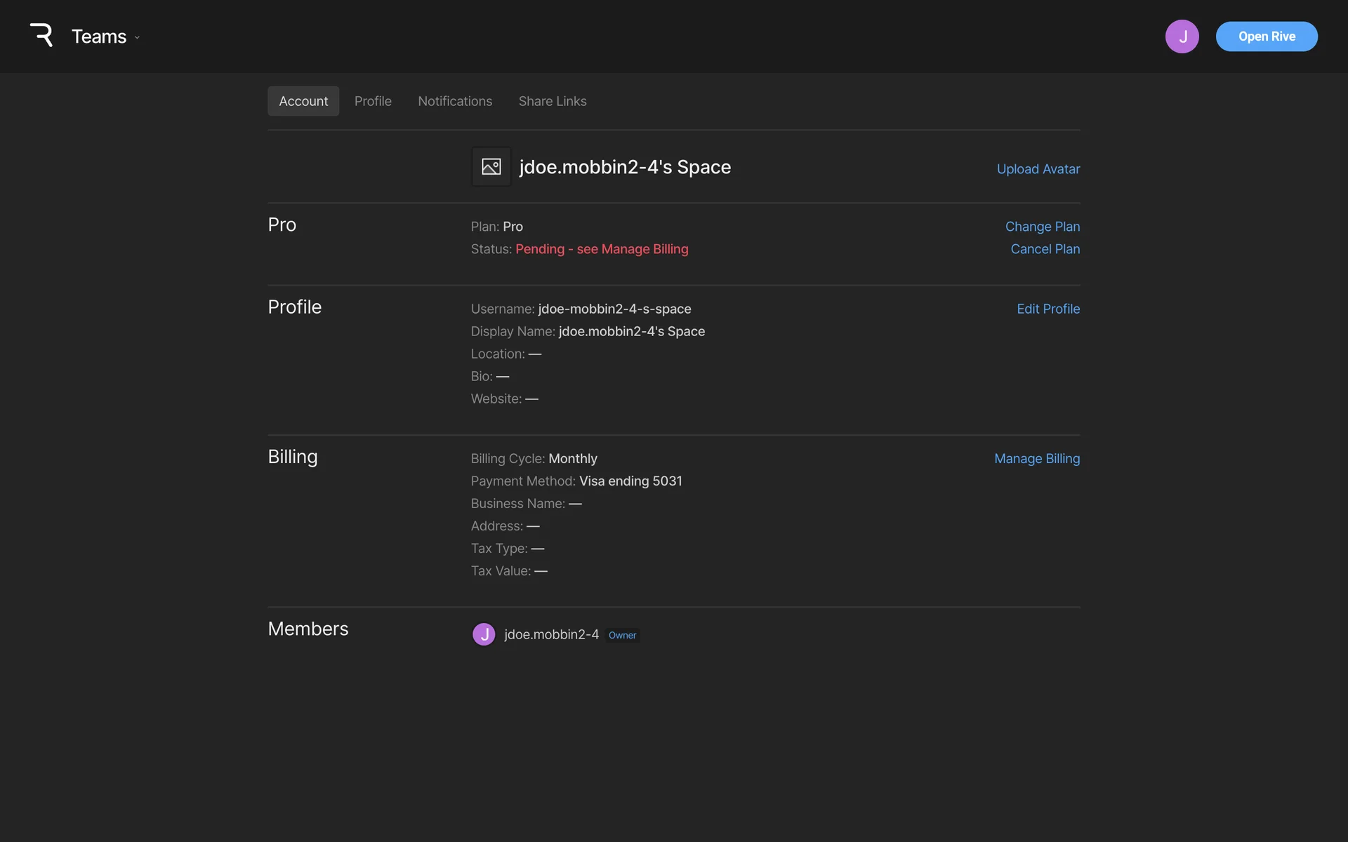
Task: Click the Rive logo icon
Action: coord(41,35)
